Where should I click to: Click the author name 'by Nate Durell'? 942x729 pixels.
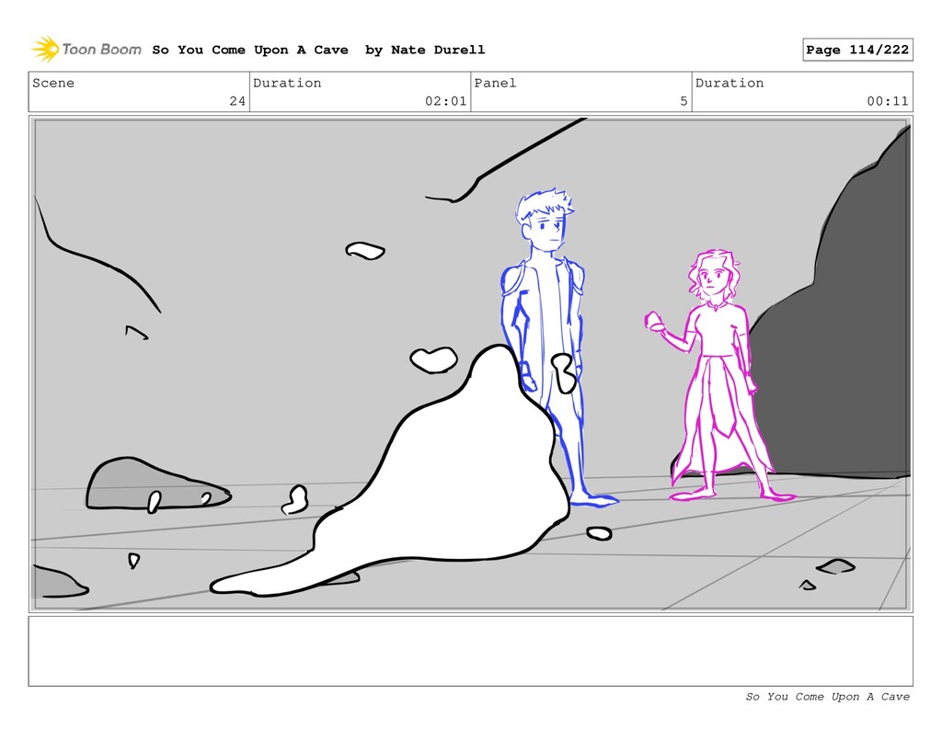pyautogui.click(x=425, y=50)
